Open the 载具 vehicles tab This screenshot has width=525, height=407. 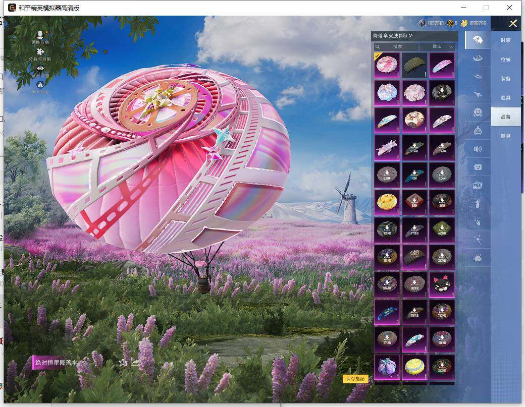tap(505, 97)
